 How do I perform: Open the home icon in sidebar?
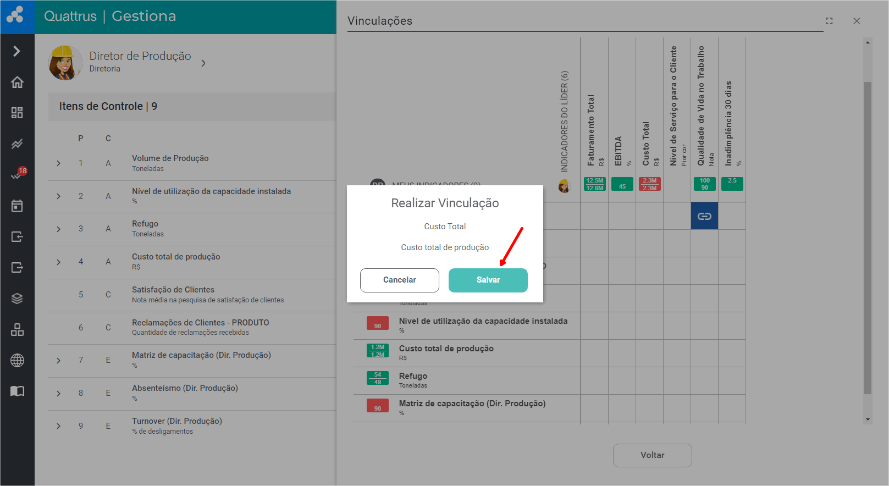click(17, 82)
